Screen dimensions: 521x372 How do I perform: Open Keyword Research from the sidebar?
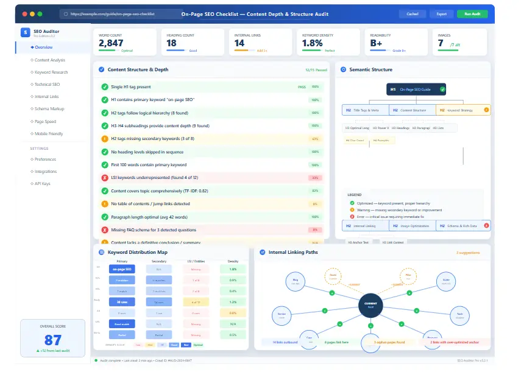coord(50,72)
